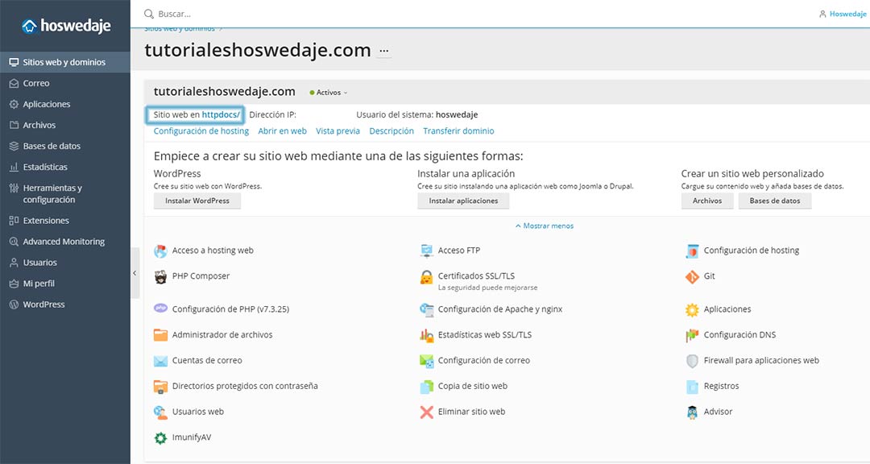Viewport: 870px width, 464px height.
Task: Click the Vista previa link
Action: (x=338, y=131)
